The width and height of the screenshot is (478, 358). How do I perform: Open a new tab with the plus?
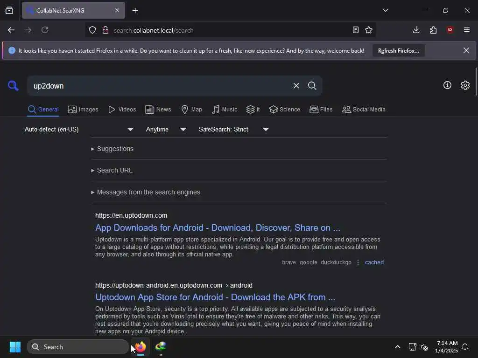point(135,11)
